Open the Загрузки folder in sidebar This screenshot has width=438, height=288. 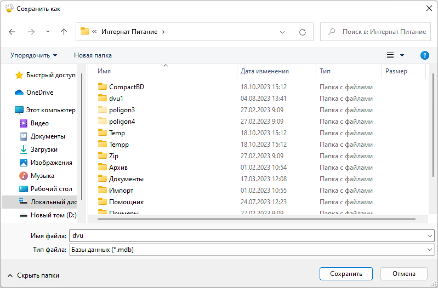pyautogui.click(x=44, y=149)
